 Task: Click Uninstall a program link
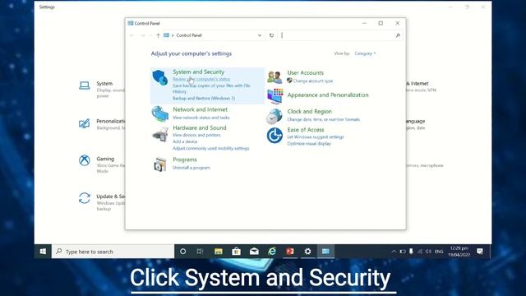click(191, 168)
